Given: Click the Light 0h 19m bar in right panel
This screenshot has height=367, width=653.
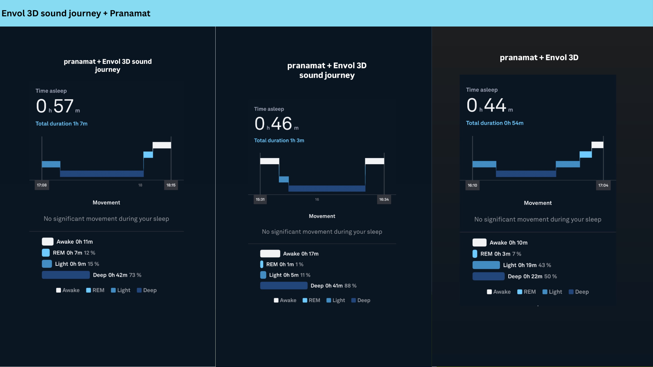Looking at the screenshot, I should [x=486, y=265].
